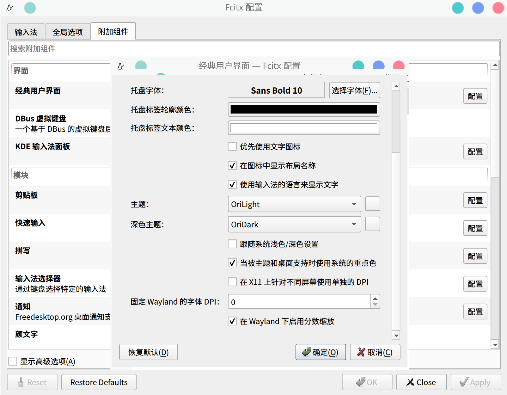Click the Reset button in the main window
The width and height of the screenshot is (507, 395).
click(x=32, y=382)
